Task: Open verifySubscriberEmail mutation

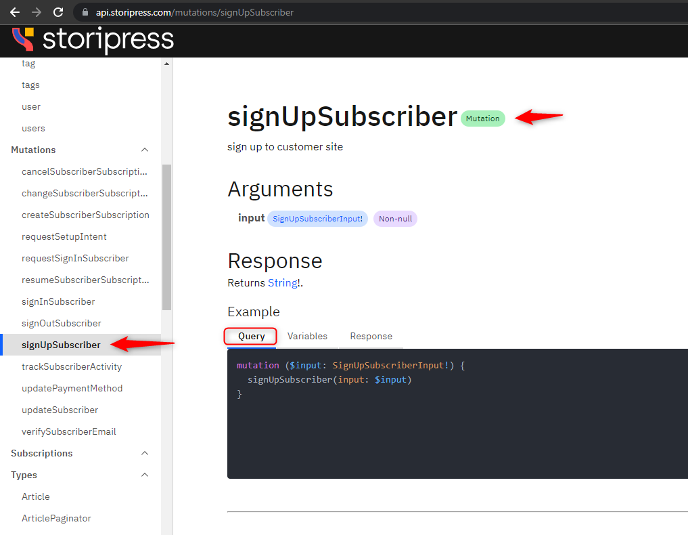Action: coord(69,432)
